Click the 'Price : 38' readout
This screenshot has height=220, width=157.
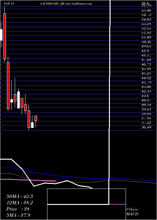point(18,209)
